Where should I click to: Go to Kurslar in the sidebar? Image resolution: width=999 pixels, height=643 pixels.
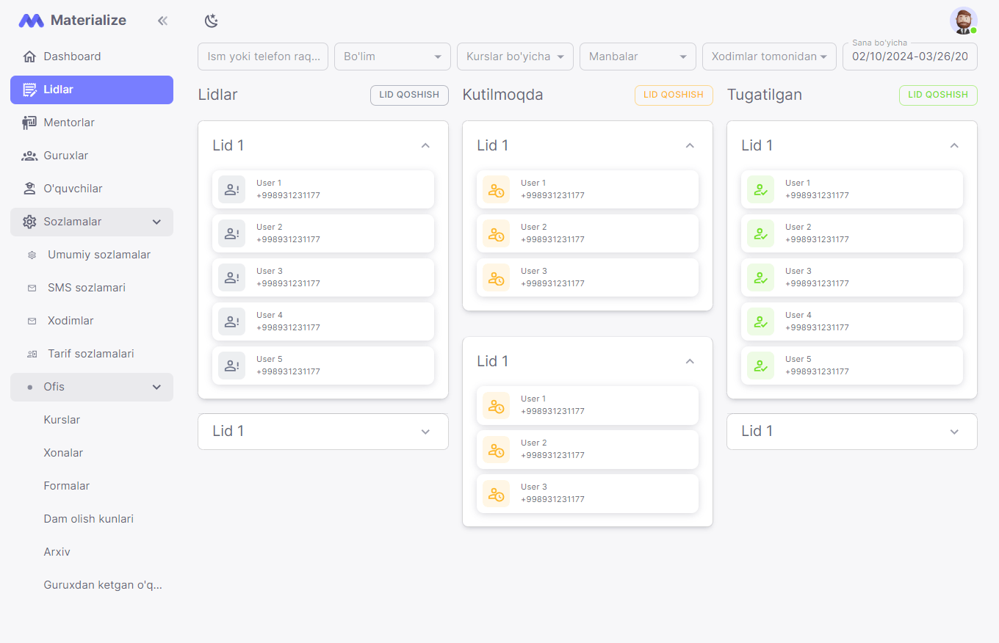(62, 420)
